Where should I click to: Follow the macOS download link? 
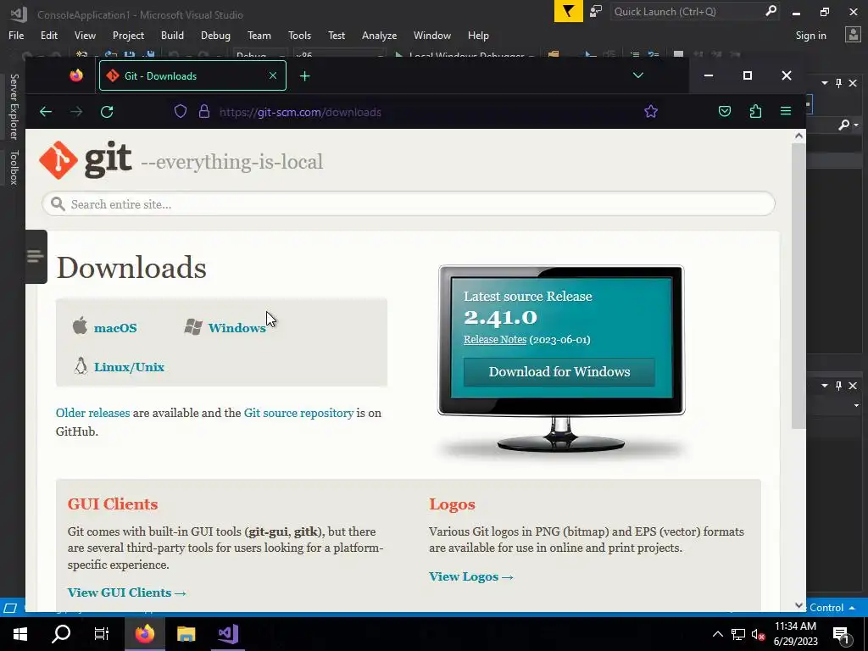pos(115,328)
